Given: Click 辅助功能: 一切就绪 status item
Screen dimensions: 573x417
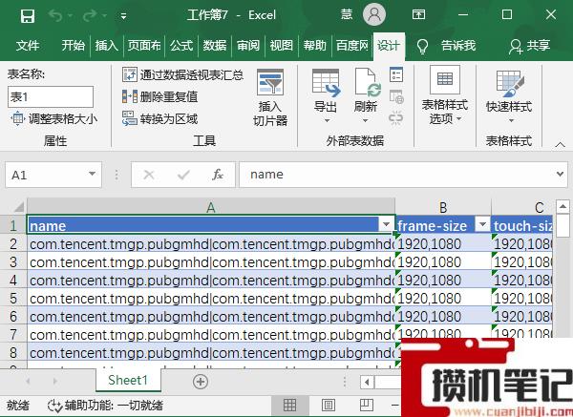Looking at the screenshot, I should point(105,406).
